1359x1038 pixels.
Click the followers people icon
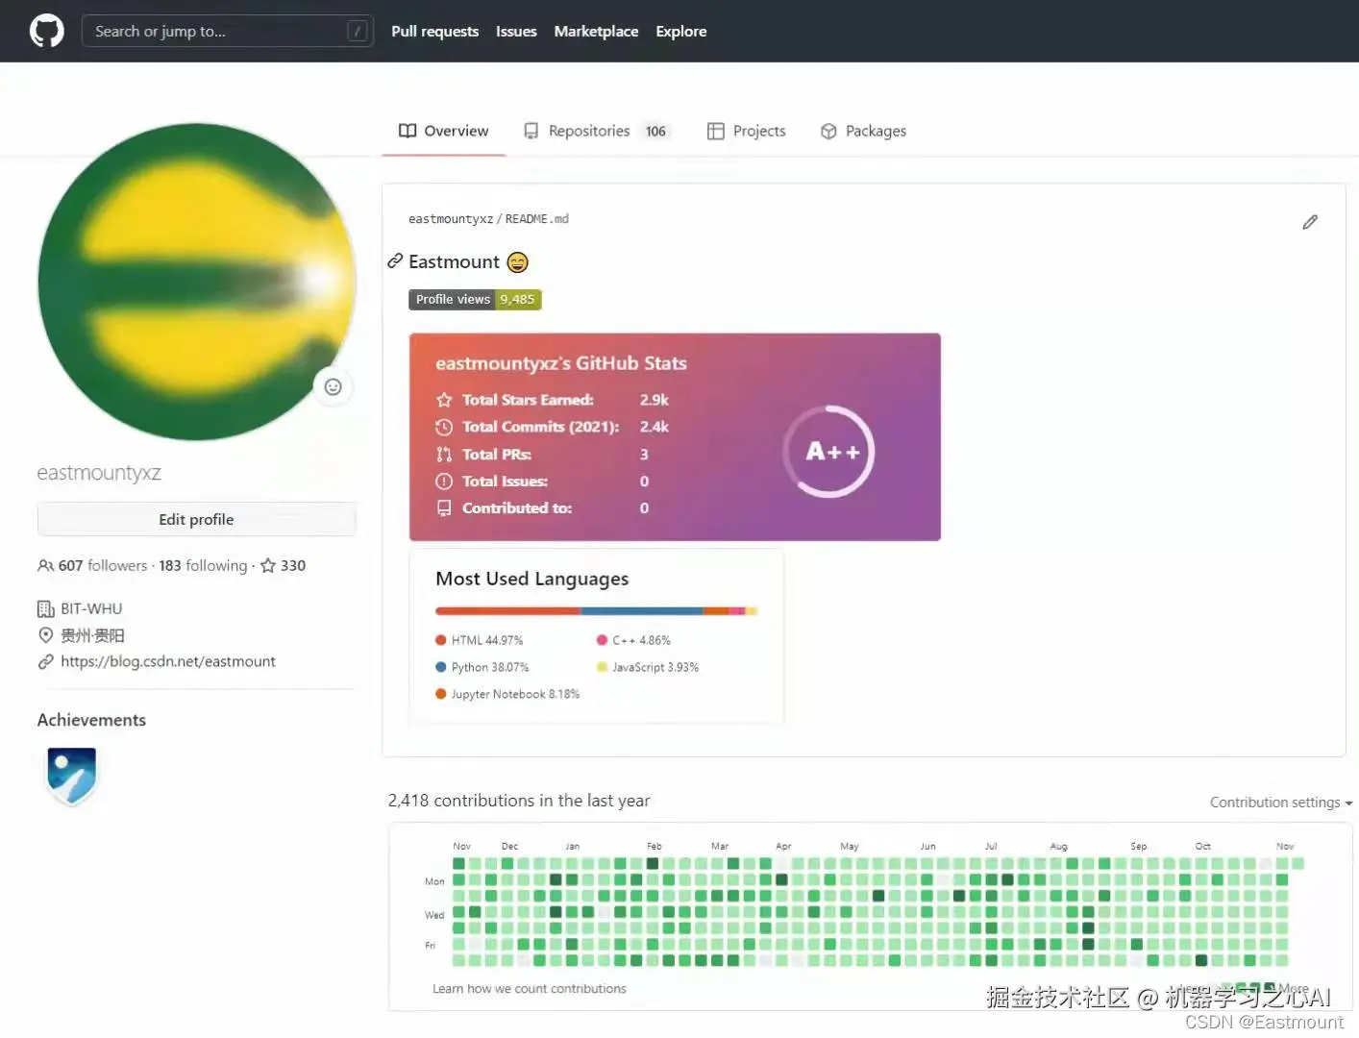pos(45,565)
